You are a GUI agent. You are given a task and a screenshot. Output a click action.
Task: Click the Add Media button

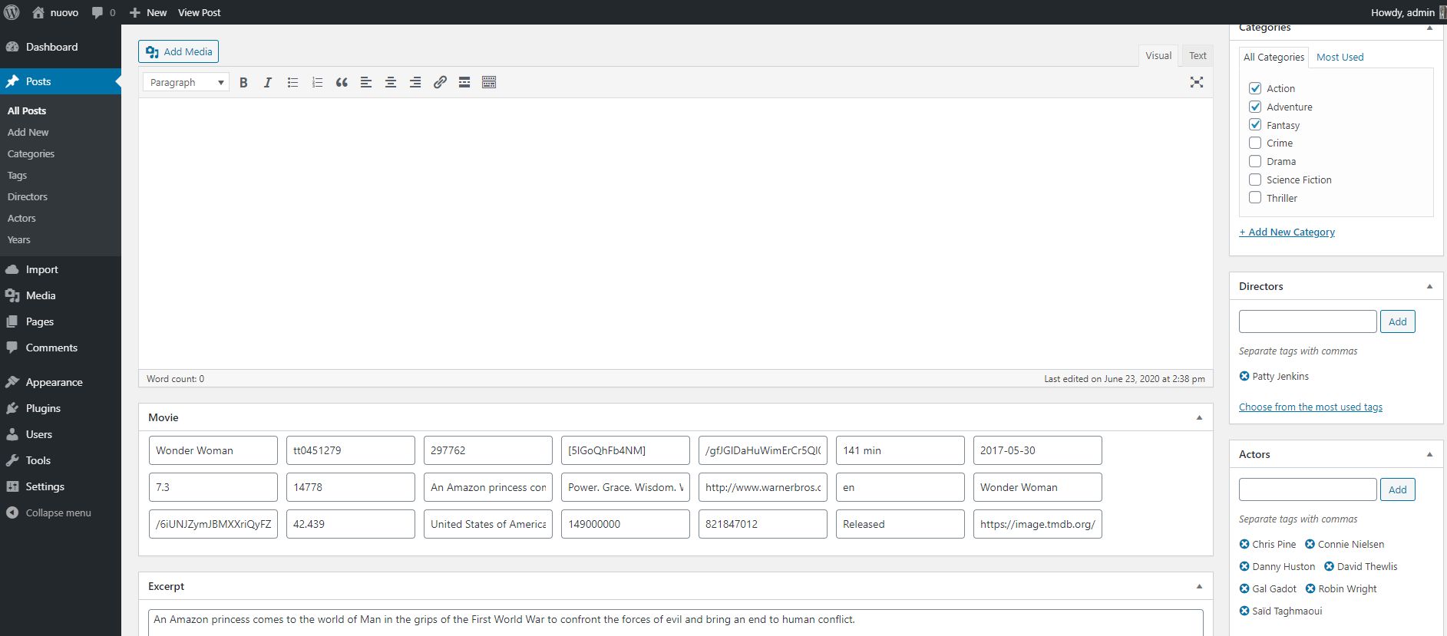(179, 51)
